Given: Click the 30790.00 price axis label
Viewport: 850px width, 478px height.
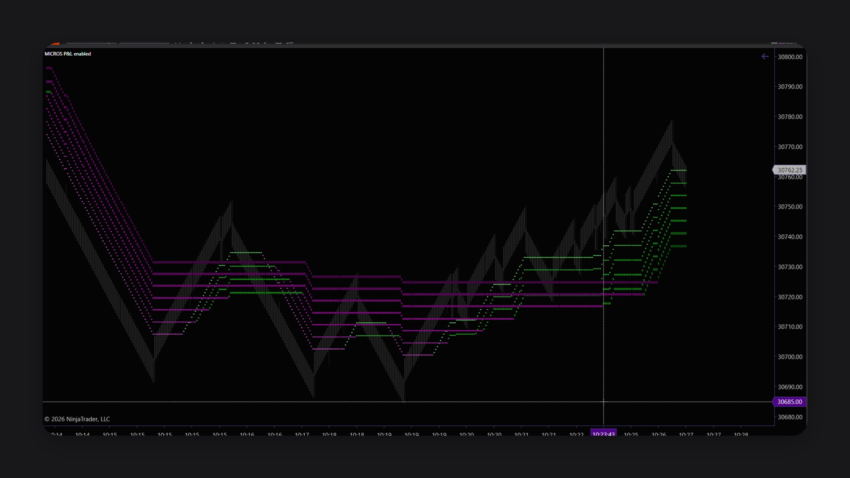Looking at the screenshot, I should click(790, 87).
